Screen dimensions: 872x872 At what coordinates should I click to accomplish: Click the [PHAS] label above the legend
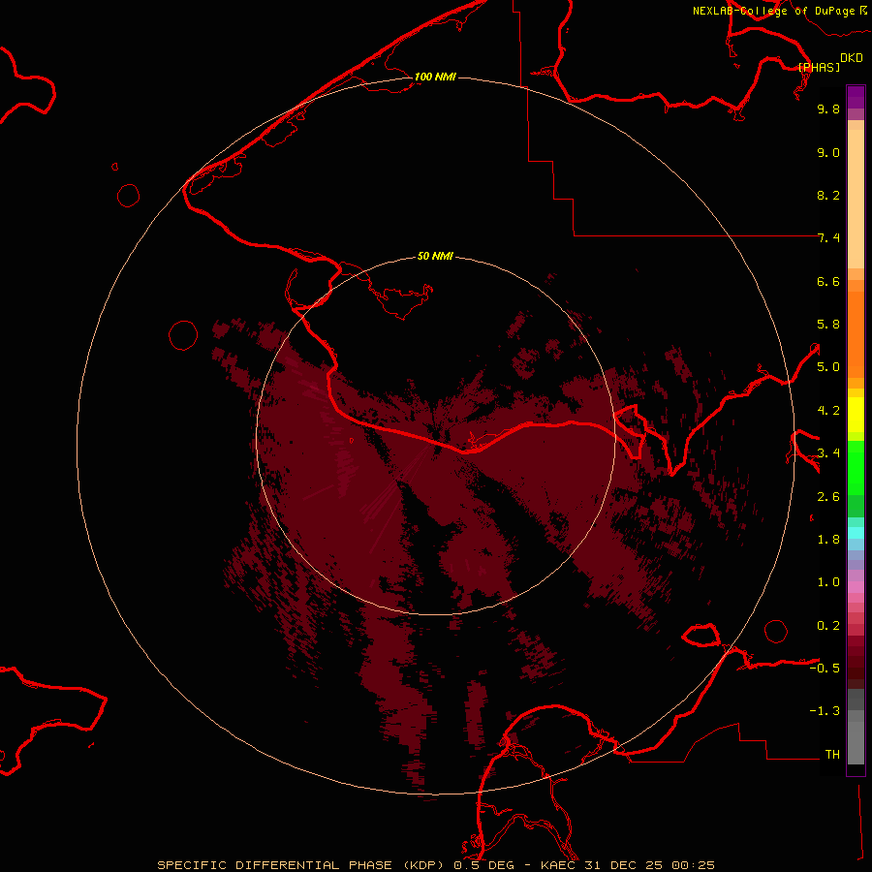coord(819,67)
